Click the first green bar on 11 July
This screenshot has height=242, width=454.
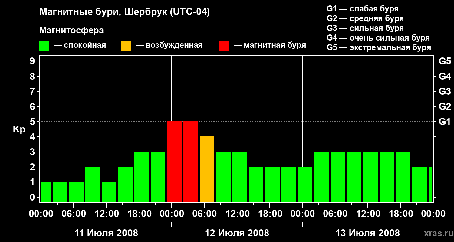click(46, 192)
